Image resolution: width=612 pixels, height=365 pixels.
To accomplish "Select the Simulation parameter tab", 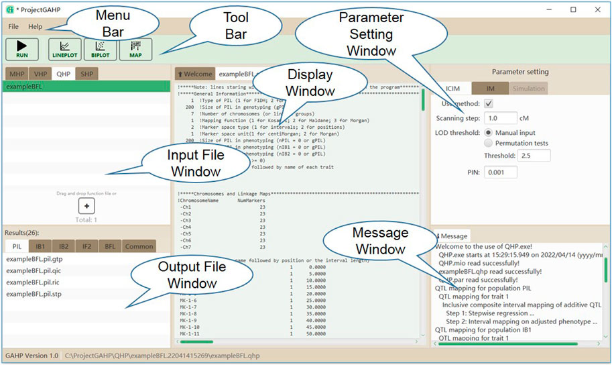I will click(x=528, y=89).
